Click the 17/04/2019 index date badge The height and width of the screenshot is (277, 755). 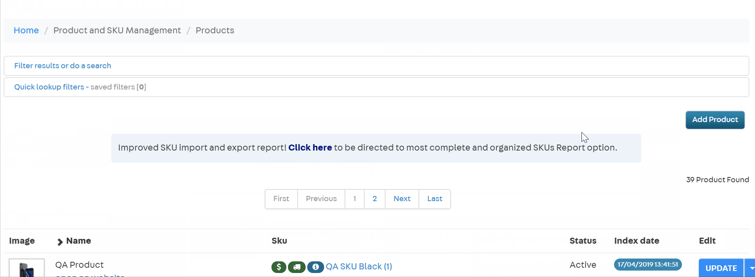[647, 265]
